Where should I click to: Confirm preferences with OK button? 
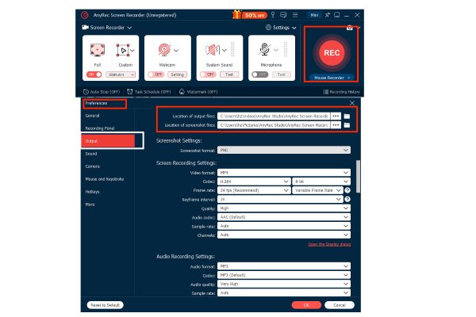pyautogui.click(x=306, y=305)
